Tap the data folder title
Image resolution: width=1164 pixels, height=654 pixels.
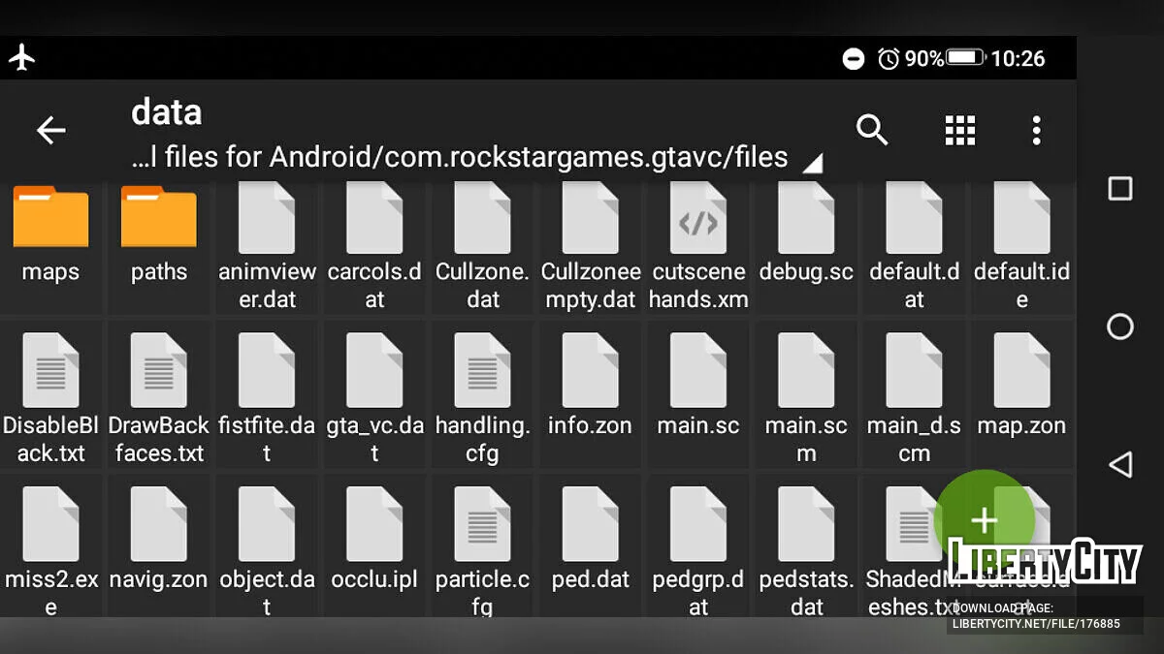[x=167, y=112]
